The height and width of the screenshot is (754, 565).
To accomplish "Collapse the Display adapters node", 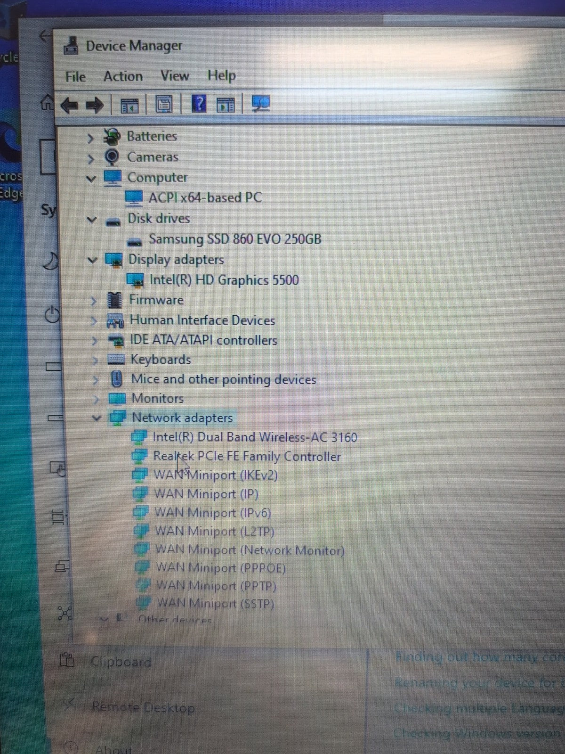I will tap(93, 260).
